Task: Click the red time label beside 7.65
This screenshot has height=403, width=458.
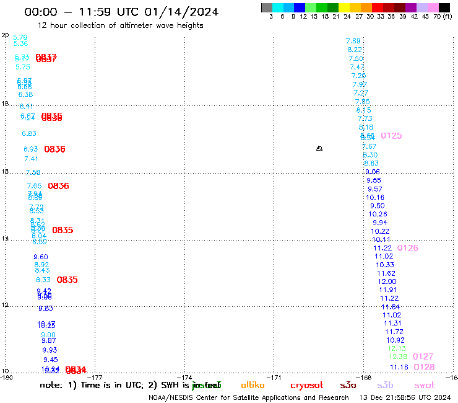Action: pos(58,186)
